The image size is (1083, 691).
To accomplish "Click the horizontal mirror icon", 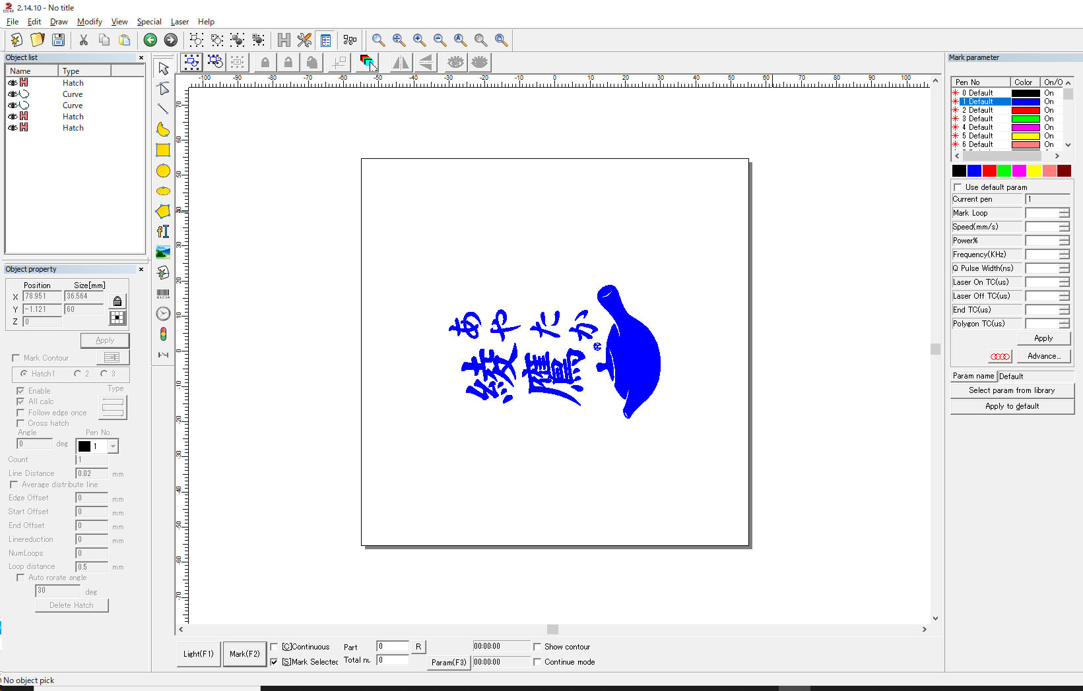I will (401, 63).
